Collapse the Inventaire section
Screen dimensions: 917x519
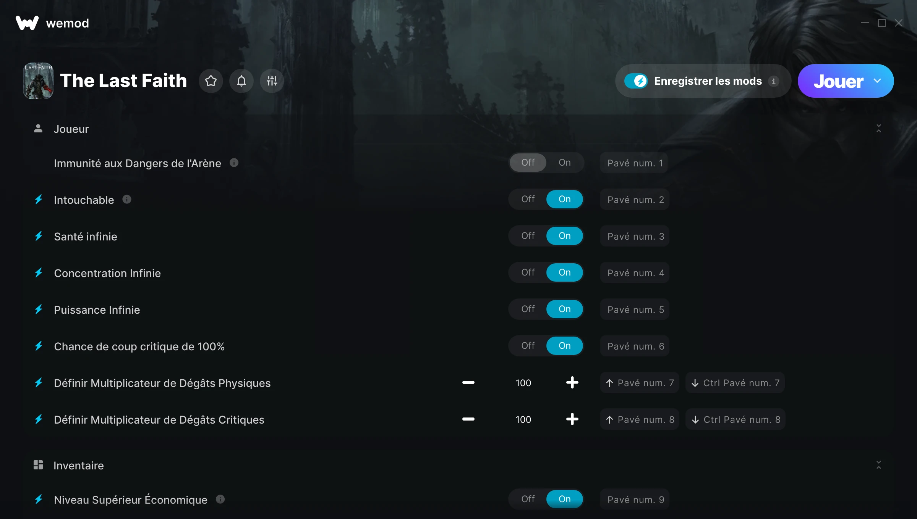click(879, 465)
